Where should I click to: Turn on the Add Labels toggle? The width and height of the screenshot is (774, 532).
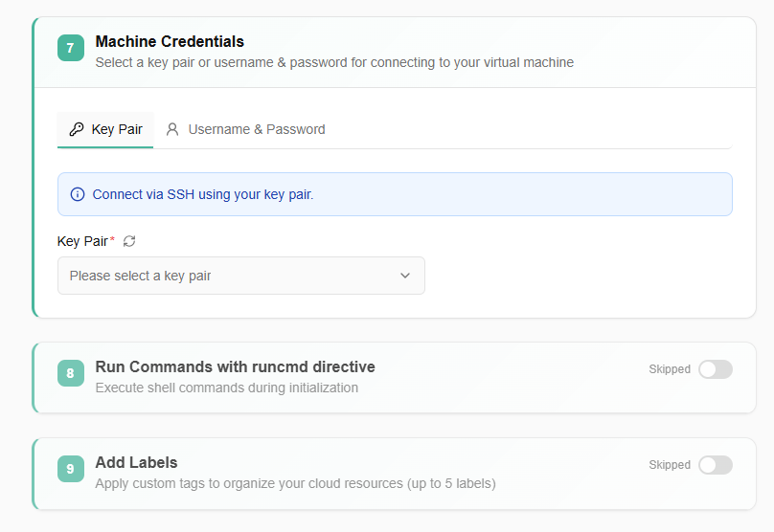tap(715, 465)
